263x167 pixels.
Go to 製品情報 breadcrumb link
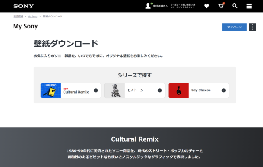click(x=18, y=17)
